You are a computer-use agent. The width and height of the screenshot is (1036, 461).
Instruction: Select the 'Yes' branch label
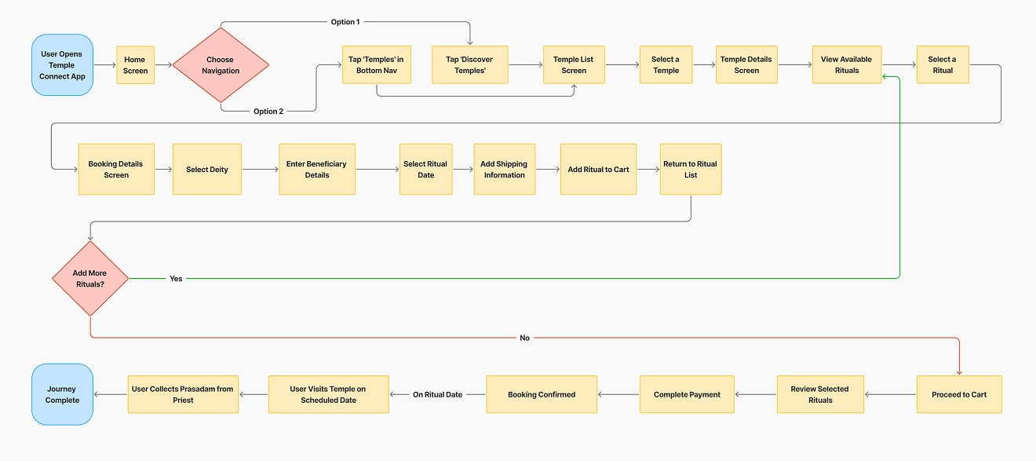(176, 279)
